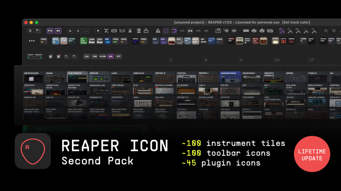Image resolution: width=341 pixels, height=191 pixels.
Task: Select 1/3 grid division
Action: (182, 31)
